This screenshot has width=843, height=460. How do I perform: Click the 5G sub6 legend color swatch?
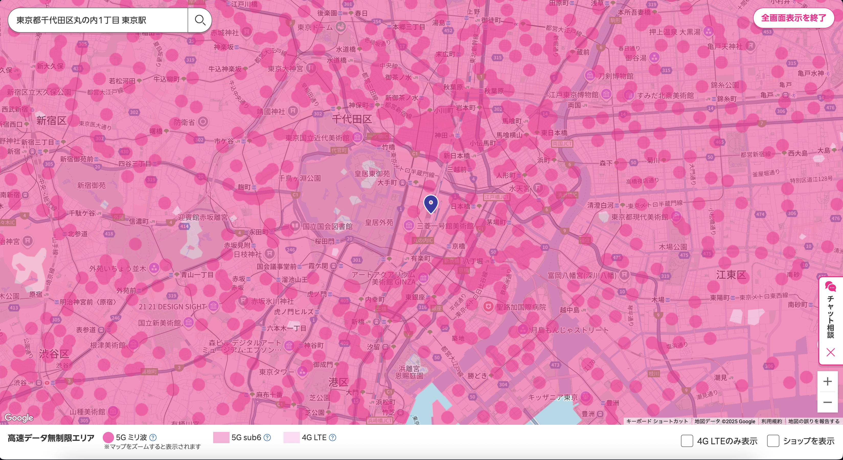pyautogui.click(x=221, y=438)
